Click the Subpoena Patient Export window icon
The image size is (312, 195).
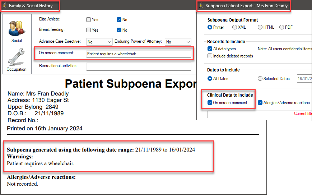tap(201, 5)
